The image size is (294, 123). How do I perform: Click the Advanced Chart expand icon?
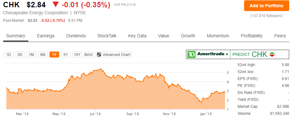[x=99, y=55]
